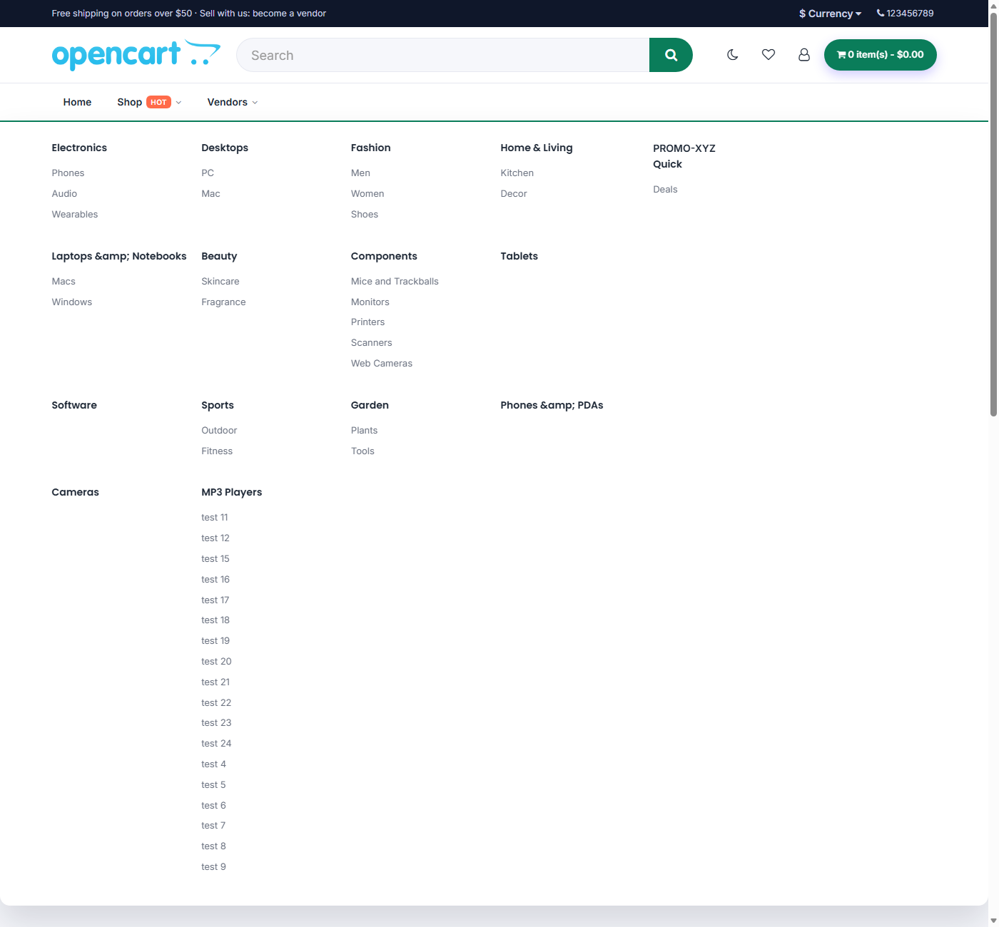Open the Fashion category heading

pos(371,148)
